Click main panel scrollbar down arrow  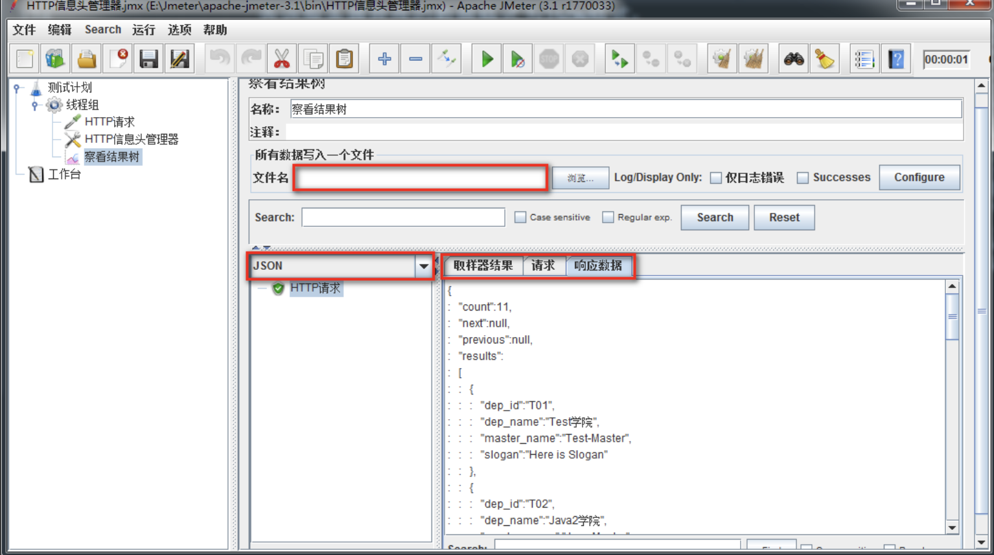[981, 543]
